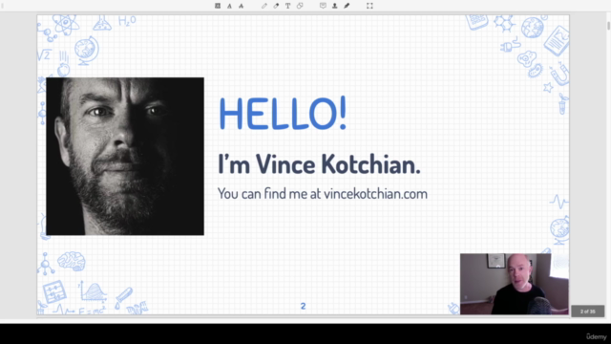Click the HELLO! heading text
611x344 pixels.
(x=283, y=114)
